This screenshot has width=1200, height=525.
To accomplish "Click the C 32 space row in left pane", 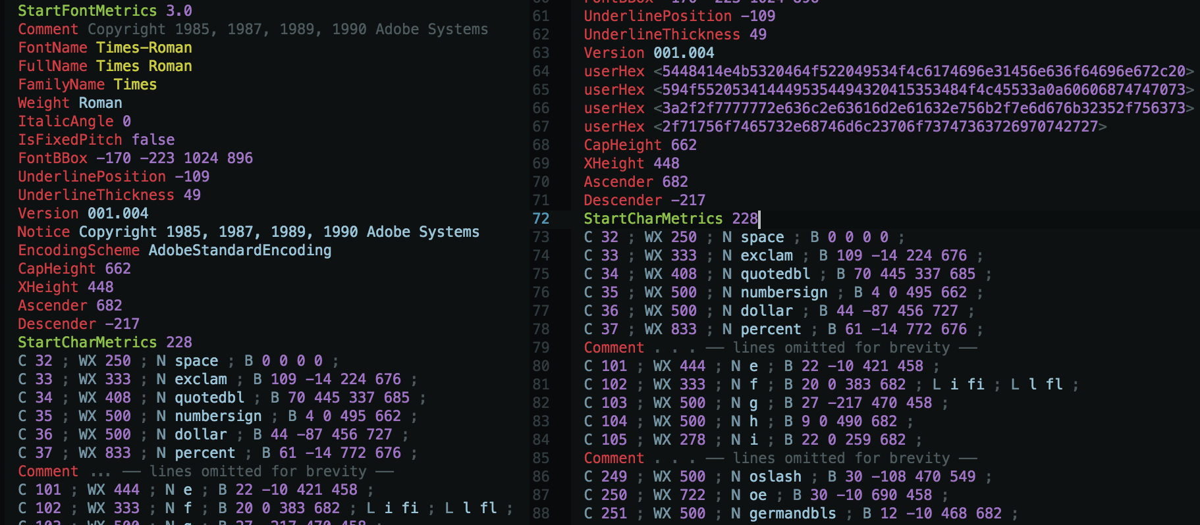I will click(178, 361).
